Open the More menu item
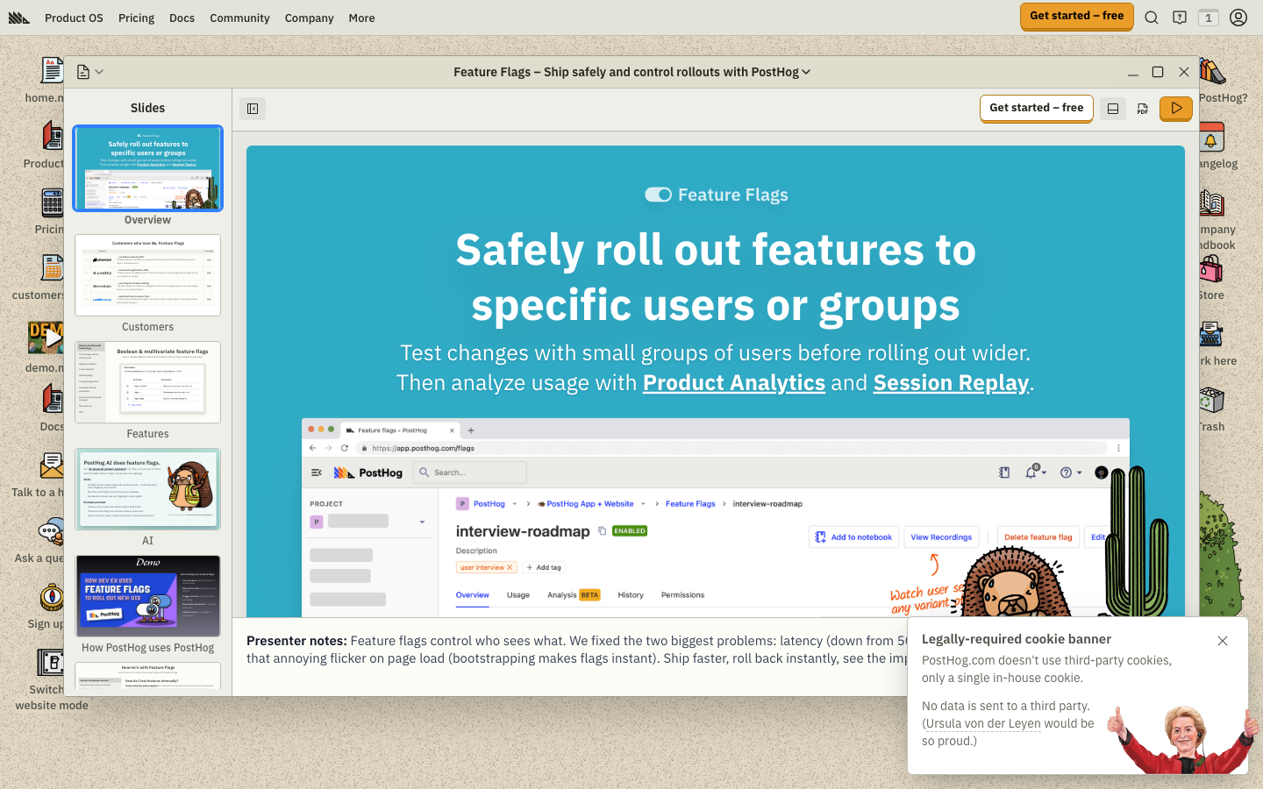 (x=361, y=18)
